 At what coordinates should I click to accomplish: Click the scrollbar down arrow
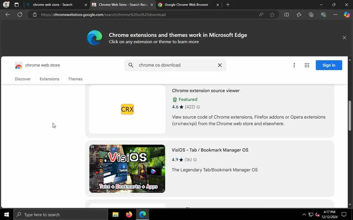(x=350, y=205)
